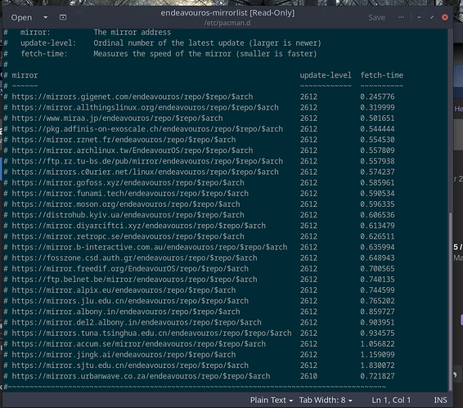
Task: Open the three-dot menu in header
Action: pyautogui.click(x=401, y=17)
